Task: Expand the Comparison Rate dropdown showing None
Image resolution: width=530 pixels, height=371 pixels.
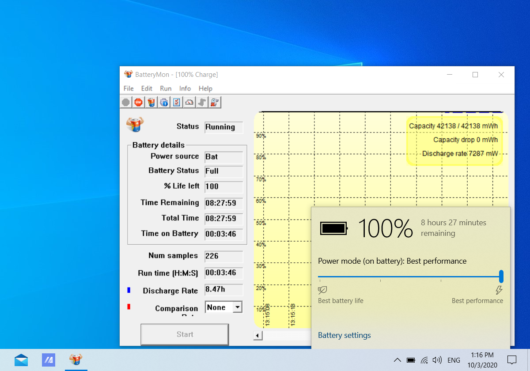Action: [238, 307]
